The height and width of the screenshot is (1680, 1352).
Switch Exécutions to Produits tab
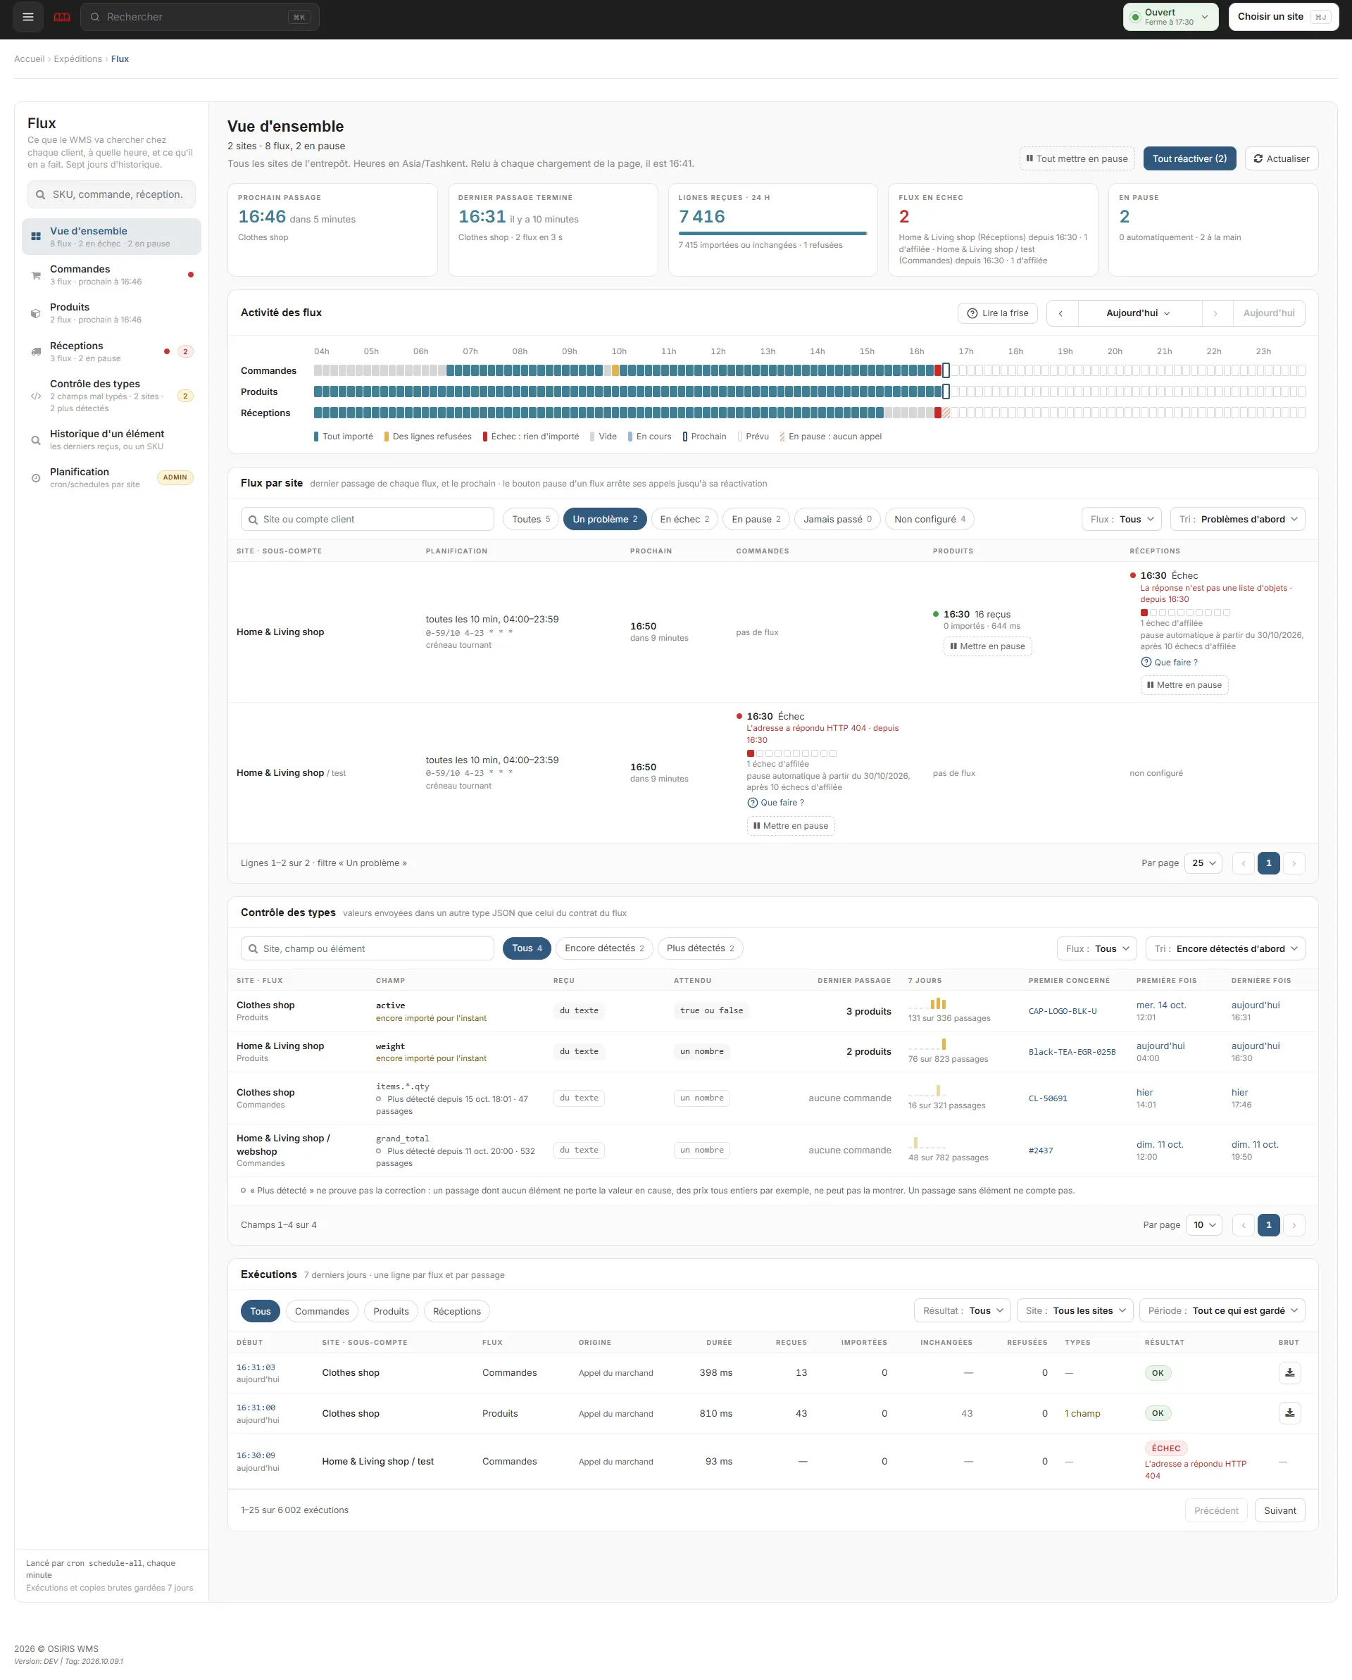[392, 1312]
